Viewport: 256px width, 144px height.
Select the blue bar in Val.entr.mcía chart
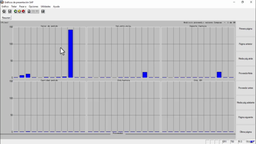pos(145,75)
